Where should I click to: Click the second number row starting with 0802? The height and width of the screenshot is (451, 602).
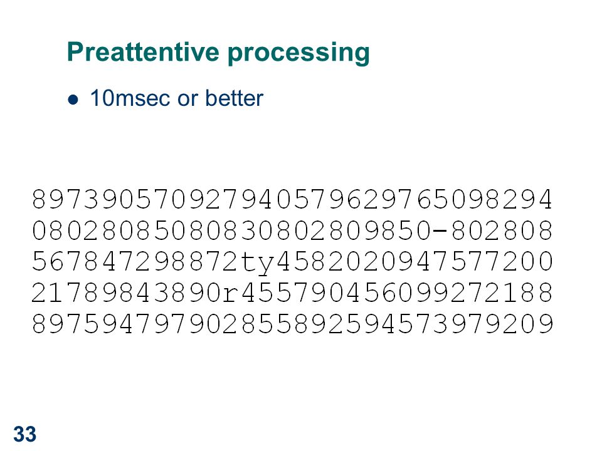pos(292,231)
